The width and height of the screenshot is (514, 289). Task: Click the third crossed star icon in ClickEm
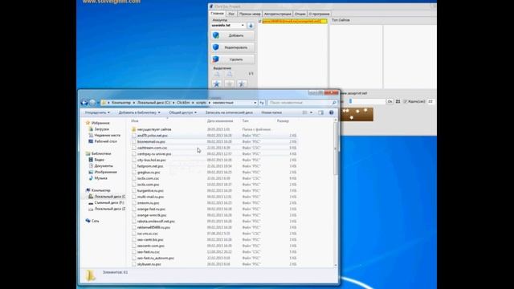[242, 84]
